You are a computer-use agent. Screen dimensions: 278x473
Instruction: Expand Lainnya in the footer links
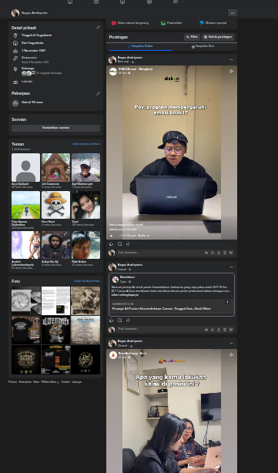(76, 382)
